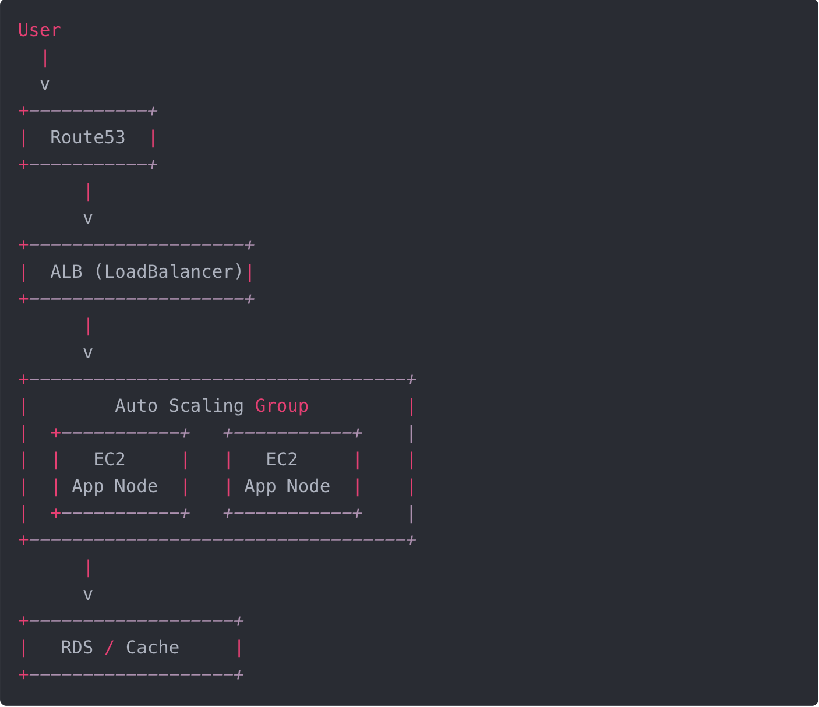819x707 pixels.
Task: Click the pink "Group" keyword
Action: 281,406
